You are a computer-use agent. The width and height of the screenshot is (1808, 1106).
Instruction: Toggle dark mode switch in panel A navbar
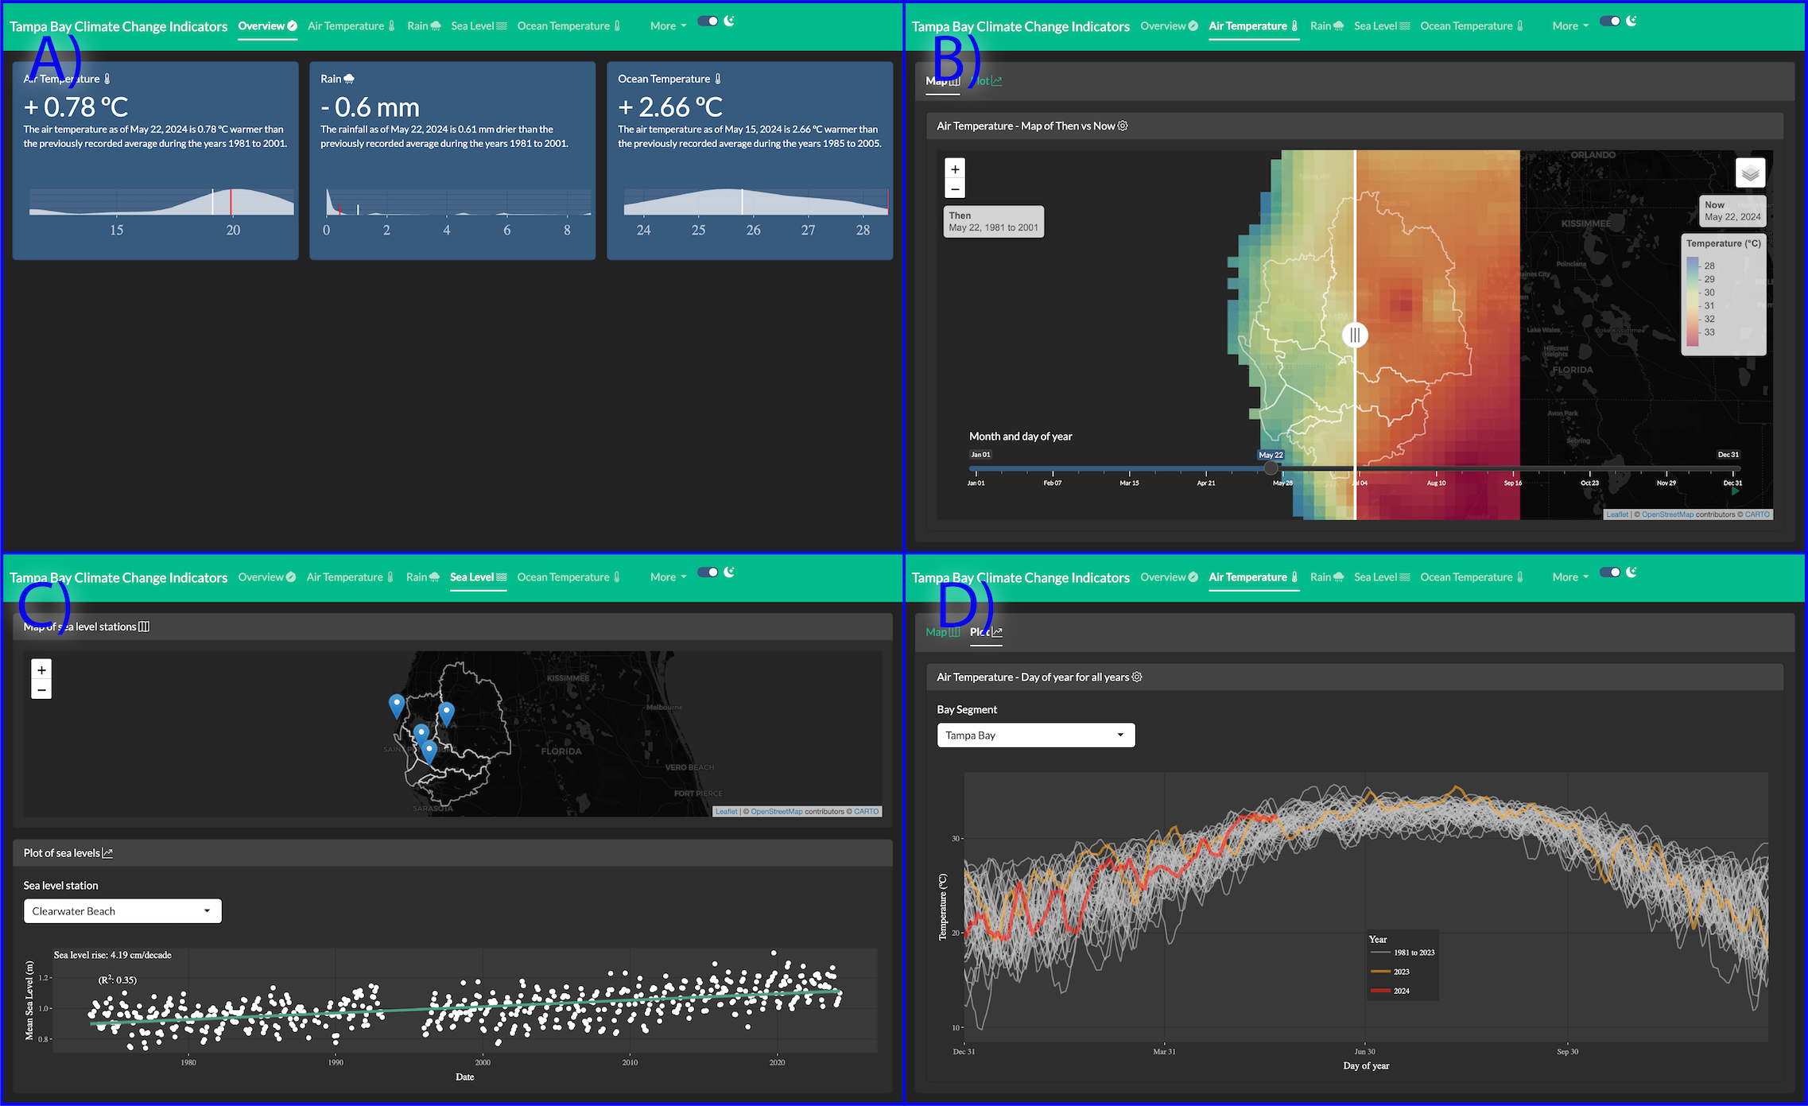pyautogui.click(x=708, y=21)
